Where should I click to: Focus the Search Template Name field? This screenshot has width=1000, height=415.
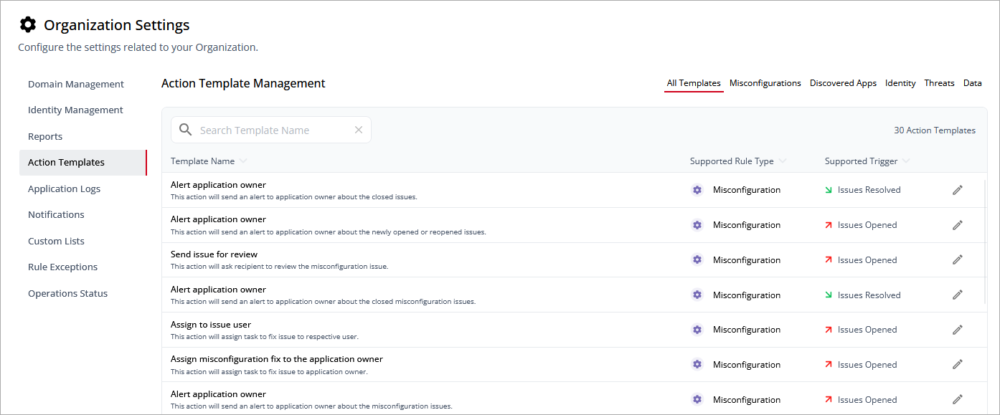click(271, 130)
